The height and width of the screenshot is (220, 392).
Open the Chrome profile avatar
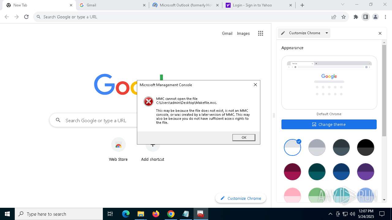375,17
